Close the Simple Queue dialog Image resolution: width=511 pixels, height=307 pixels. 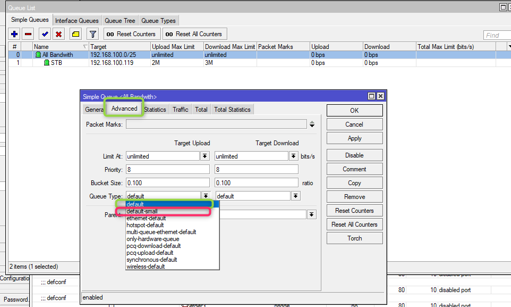click(380, 96)
